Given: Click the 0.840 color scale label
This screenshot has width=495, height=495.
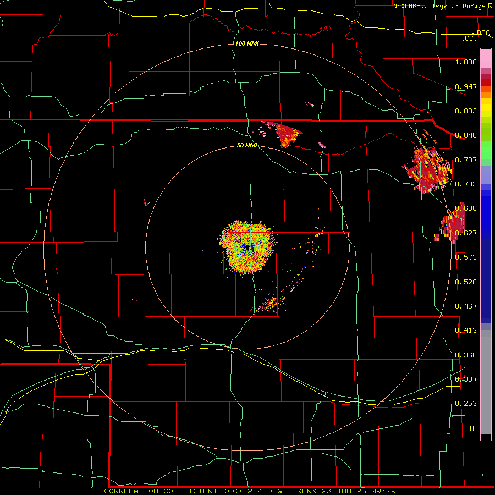Looking at the screenshot, I should (x=466, y=135).
